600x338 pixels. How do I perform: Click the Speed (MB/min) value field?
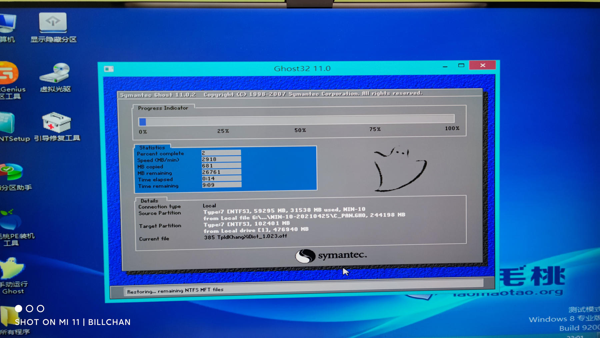[221, 159]
